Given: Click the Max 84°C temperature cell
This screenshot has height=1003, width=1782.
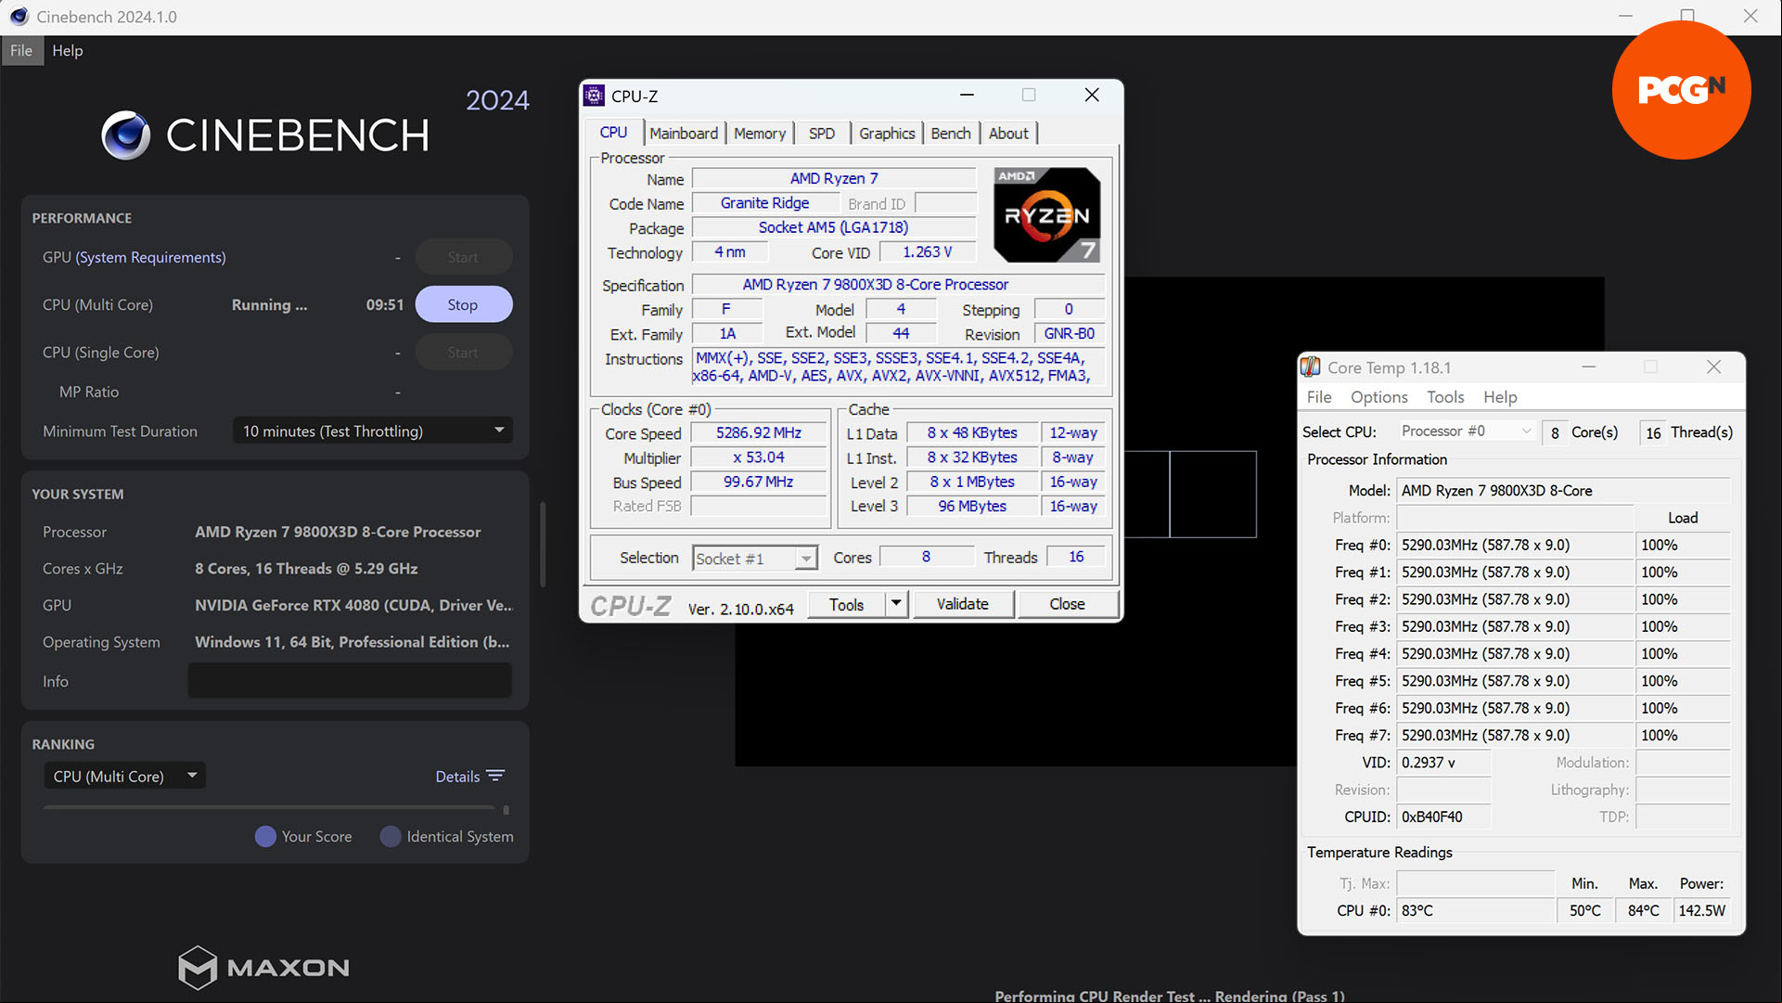Looking at the screenshot, I should [1643, 910].
